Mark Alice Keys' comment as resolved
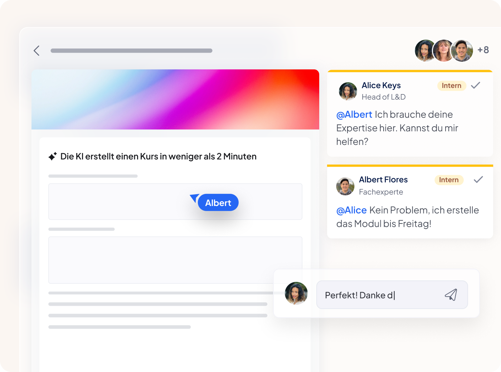Image resolution: width=501 pixels, height=372 pixels. 475,85
